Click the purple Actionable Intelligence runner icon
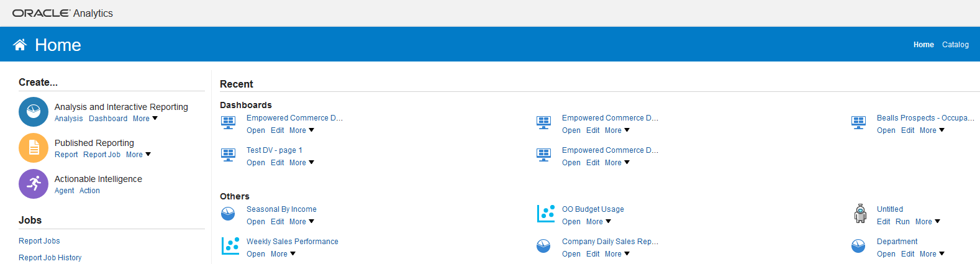Screen dimensions: 980x264 click(34, 184)
